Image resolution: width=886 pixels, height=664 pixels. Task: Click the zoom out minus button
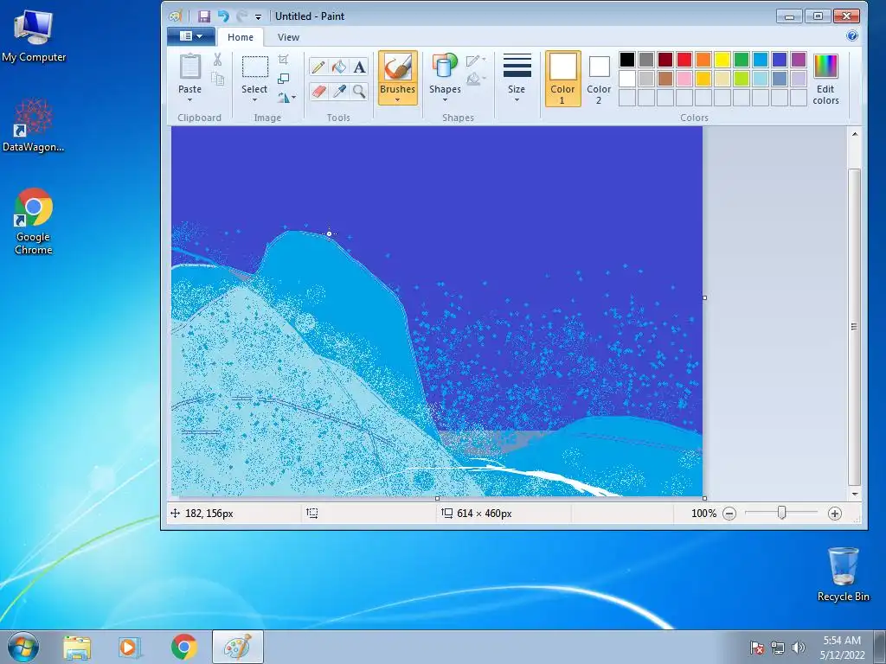point(729,514)
